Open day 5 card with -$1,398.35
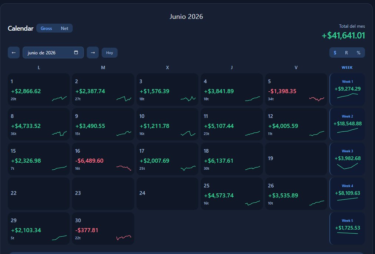This screenshot has width=375, height=254. point(296,89)
